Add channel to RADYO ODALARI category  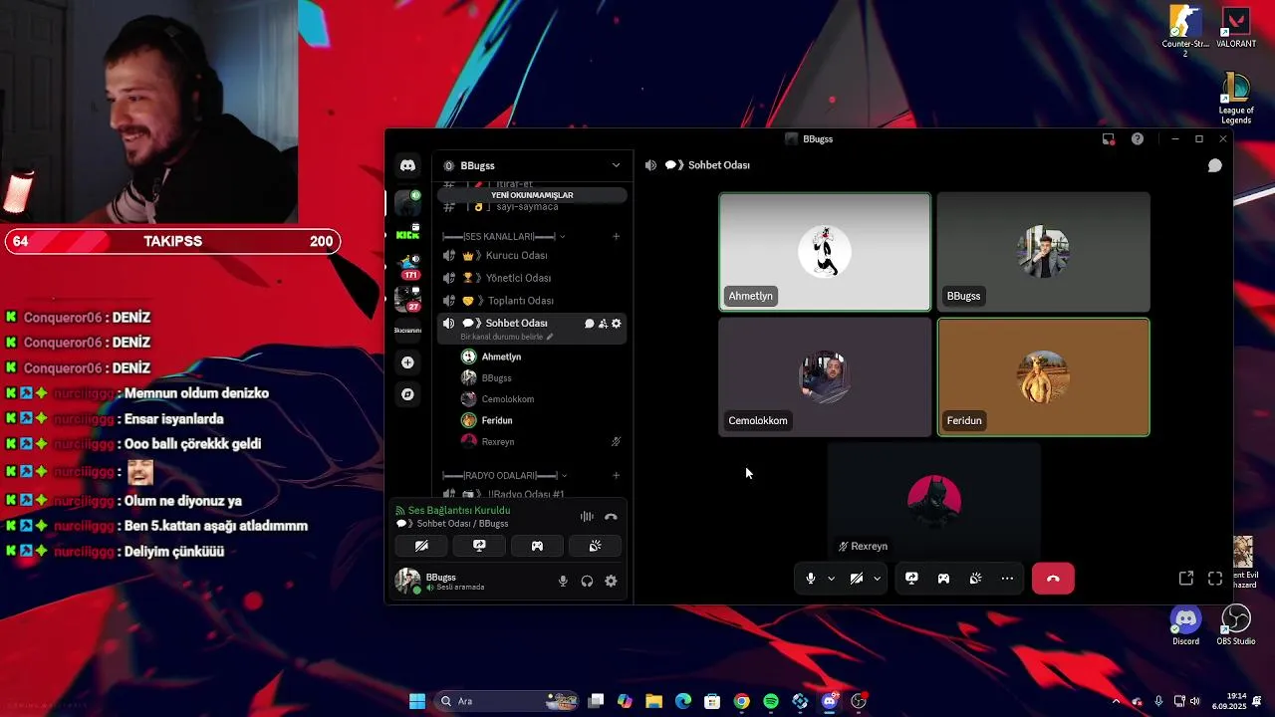coord(616,476)
